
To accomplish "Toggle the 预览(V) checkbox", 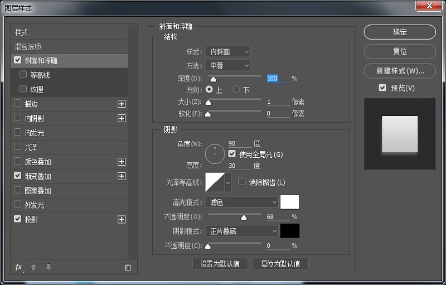I will point(382,88).
